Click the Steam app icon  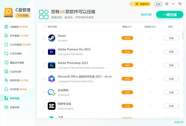click(52, 38)
